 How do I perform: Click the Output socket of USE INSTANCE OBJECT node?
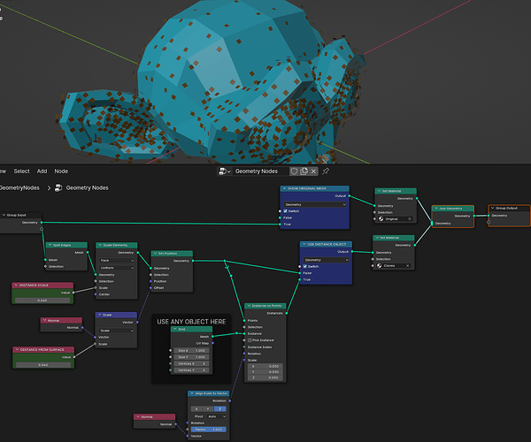(x=352, y=252)
